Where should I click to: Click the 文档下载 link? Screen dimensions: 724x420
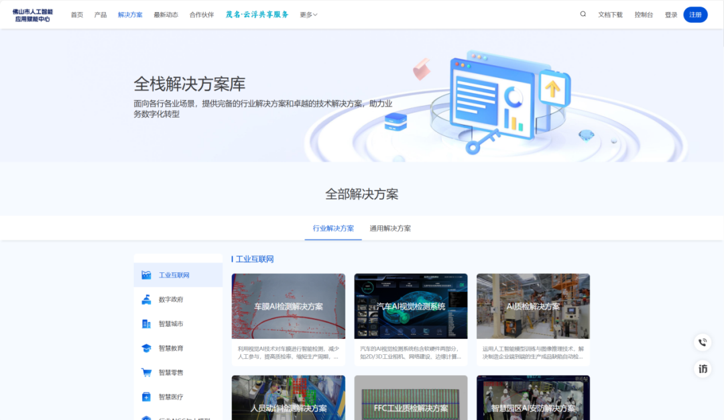coord(609,14)
